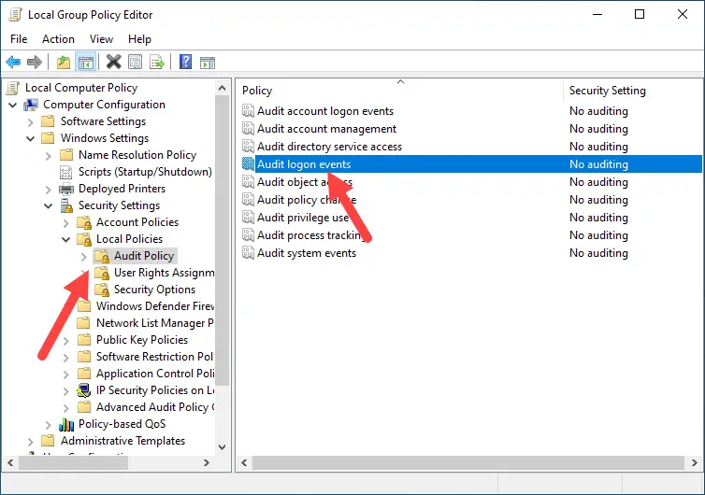The image size is (705, 495).
Task: Open the File menu
Action: [19, 39]
